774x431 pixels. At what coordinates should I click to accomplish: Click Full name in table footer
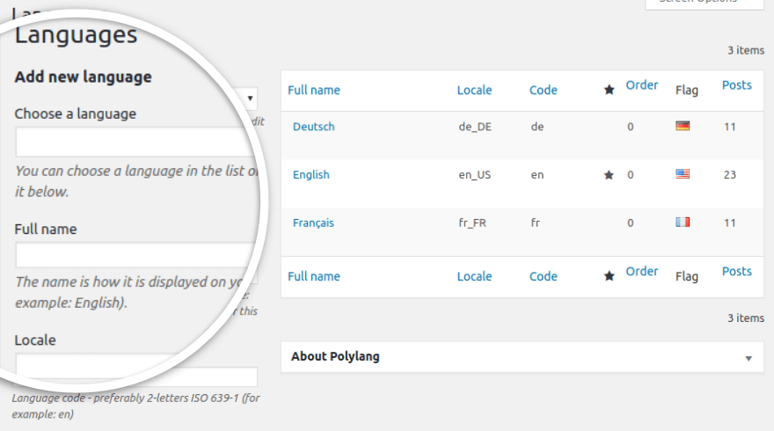tap(314, 276)
